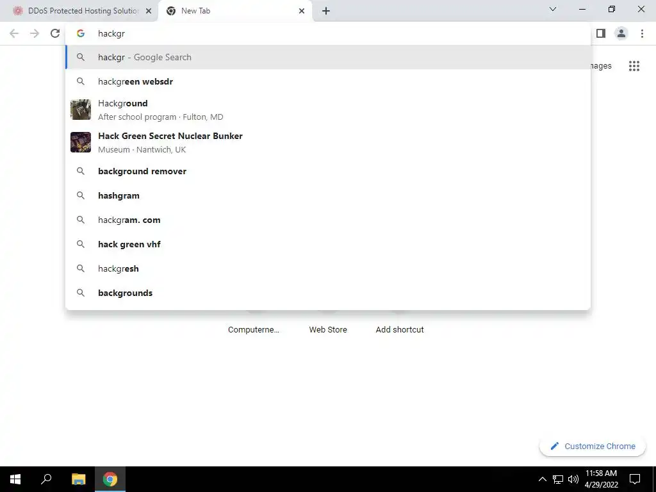656x492 pixels.
Task: Click the Hackground thumbnail image
Action: (x=81, y=110)
